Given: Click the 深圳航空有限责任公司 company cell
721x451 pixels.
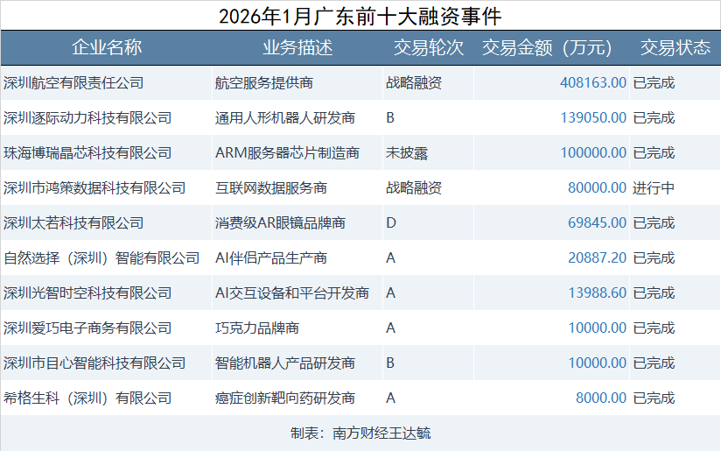Looking at the screenshot, I should tap(73, 83).
